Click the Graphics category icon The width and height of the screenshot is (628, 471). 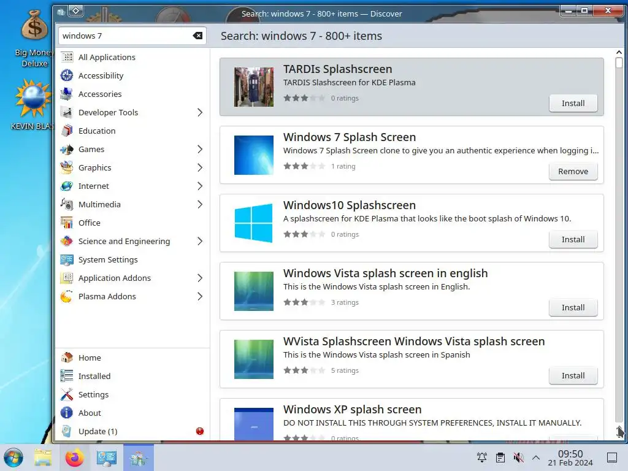point(67,168)
